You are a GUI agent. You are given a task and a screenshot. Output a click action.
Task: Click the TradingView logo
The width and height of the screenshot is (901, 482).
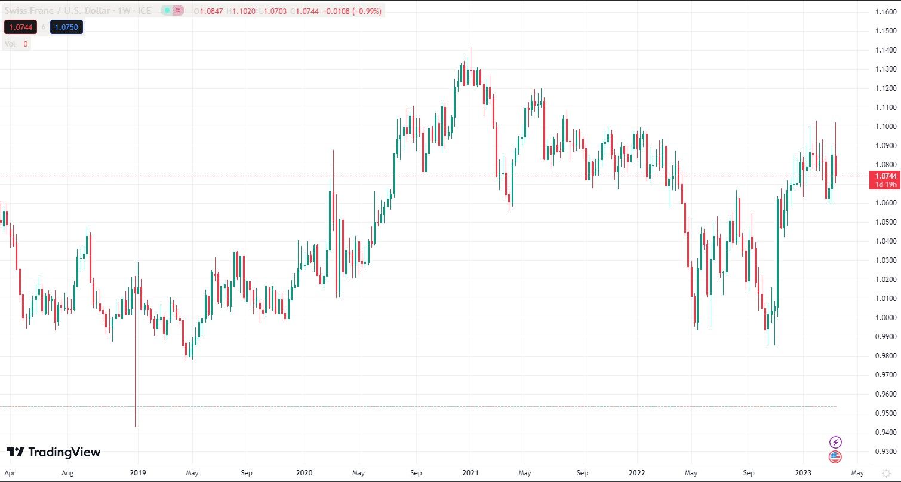(53, 452)
